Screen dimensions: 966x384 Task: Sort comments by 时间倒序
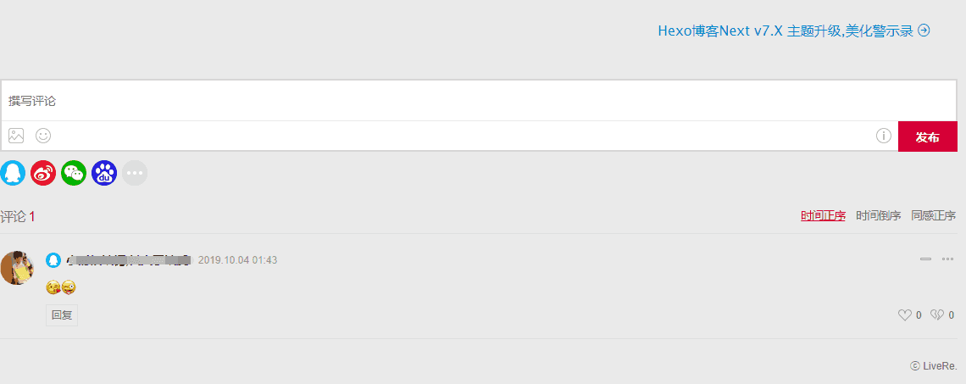878,216
